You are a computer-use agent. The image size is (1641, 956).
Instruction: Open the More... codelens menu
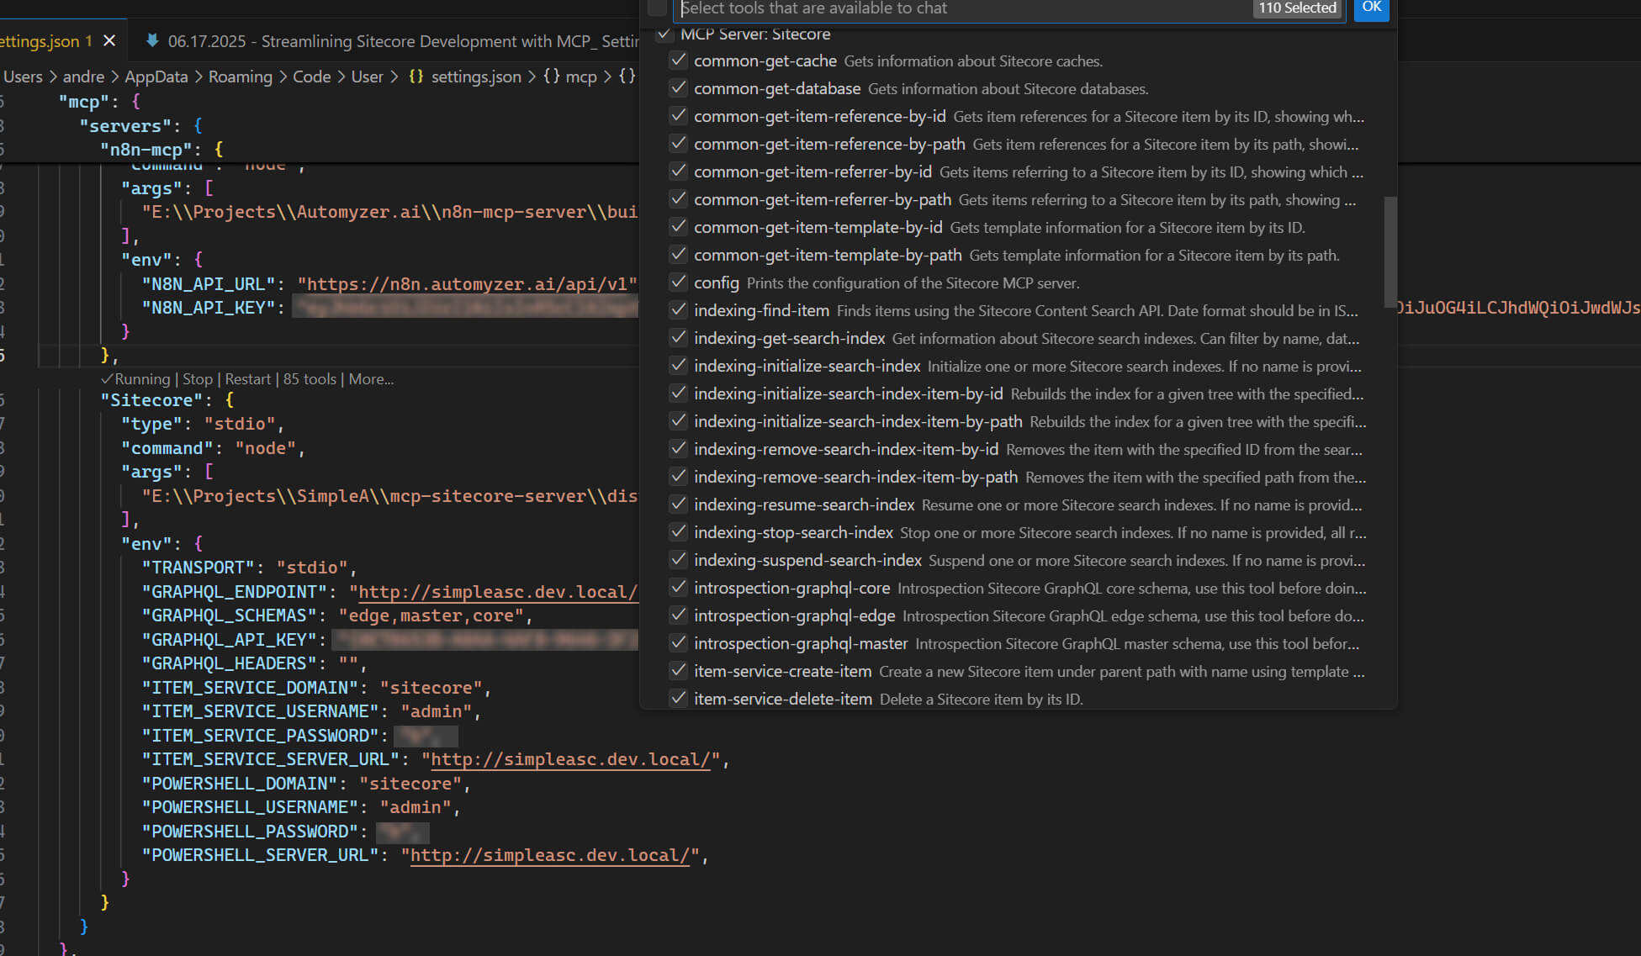pos(371,379)
